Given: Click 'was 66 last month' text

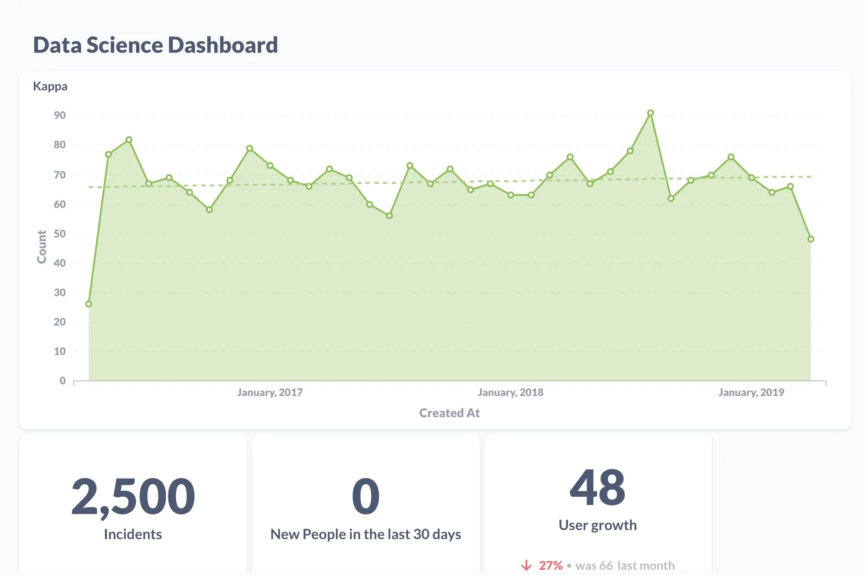Looking at the screenshot, I should 625,565.
